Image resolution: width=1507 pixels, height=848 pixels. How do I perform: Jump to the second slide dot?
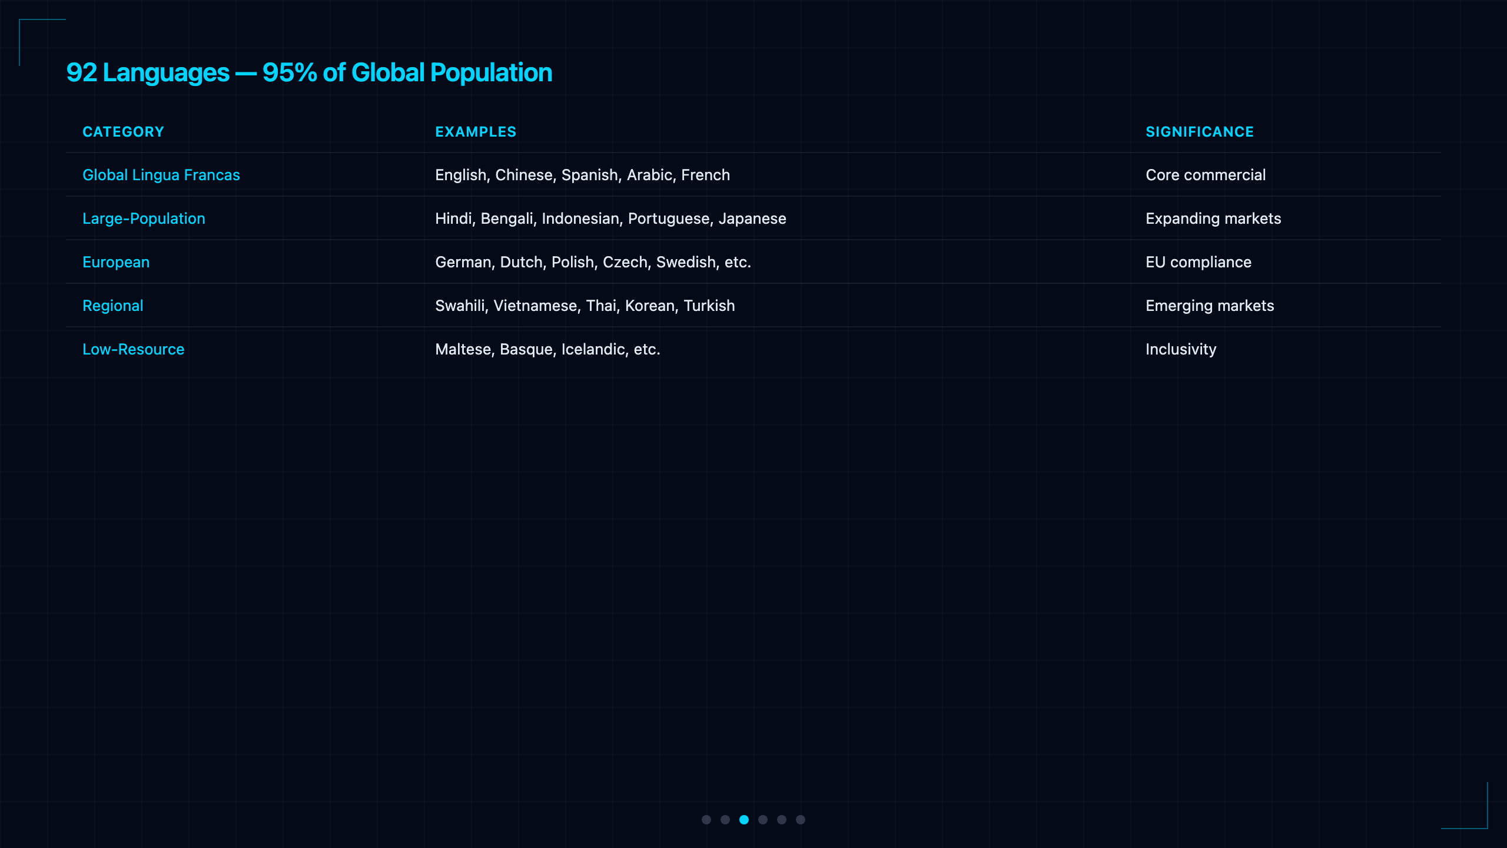[725, 820]
